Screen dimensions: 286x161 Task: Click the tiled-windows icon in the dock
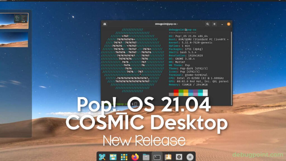pos(114,157)
